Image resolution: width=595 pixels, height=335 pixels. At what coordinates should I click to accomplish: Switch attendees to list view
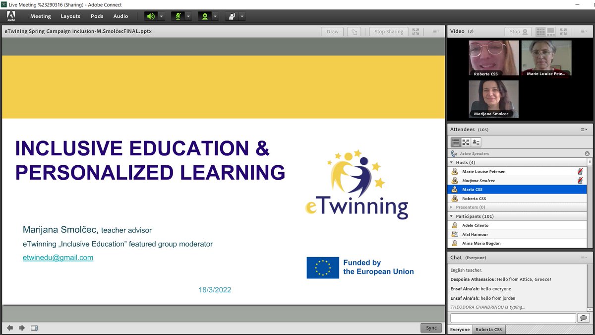click(456, 142)
